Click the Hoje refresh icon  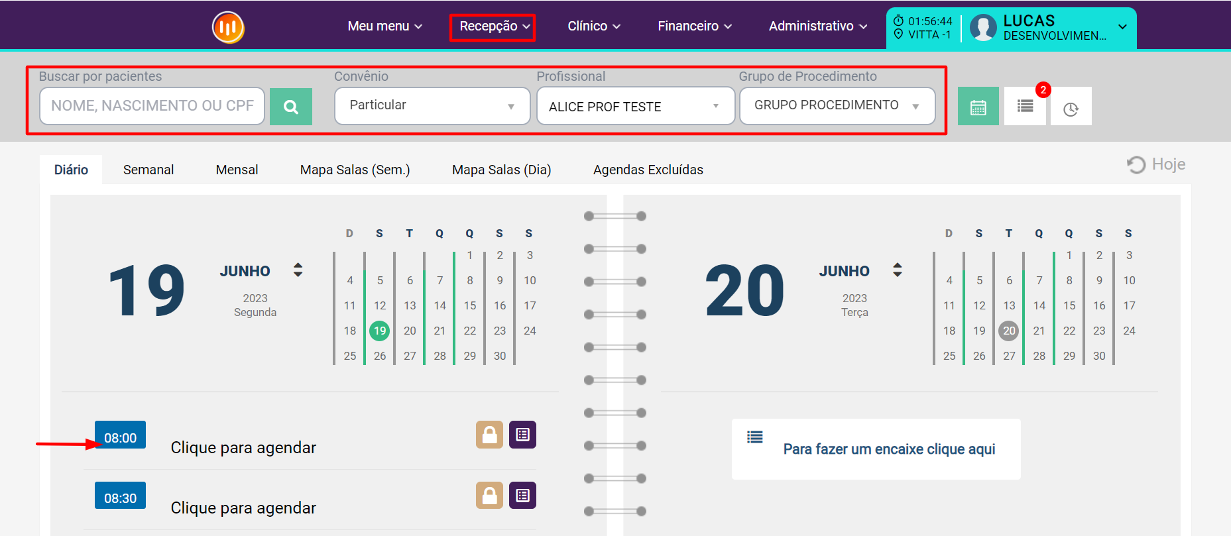[1136, 164]
